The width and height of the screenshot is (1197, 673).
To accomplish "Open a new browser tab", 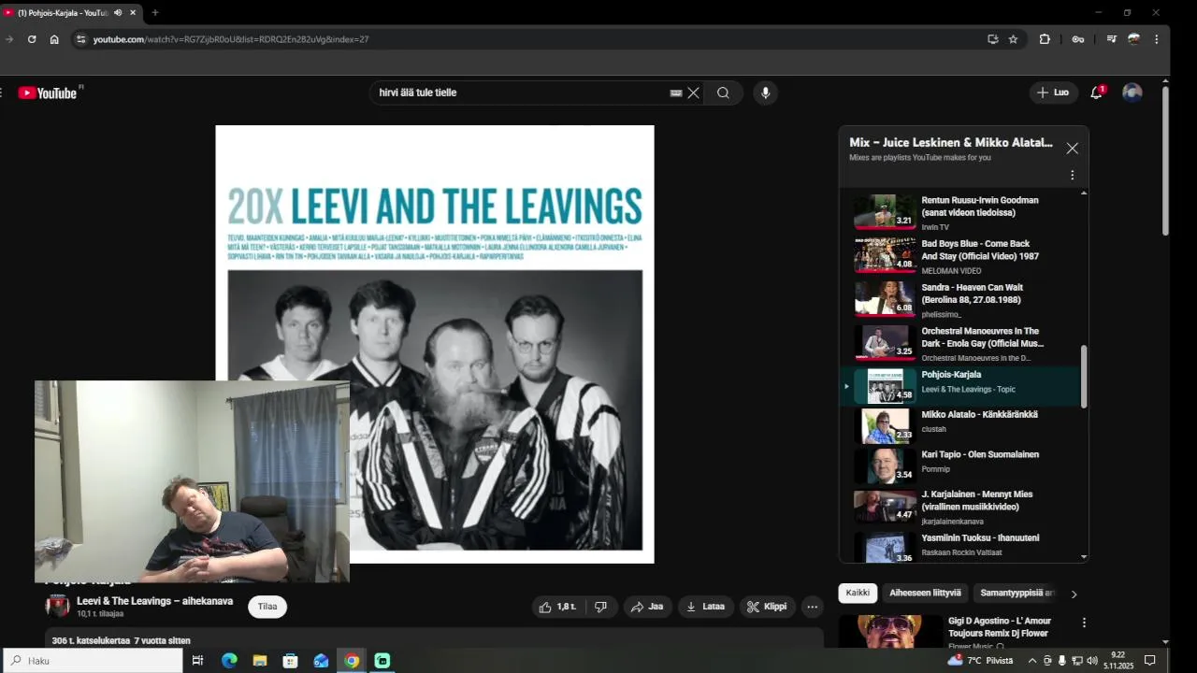I will pos(154,12).
